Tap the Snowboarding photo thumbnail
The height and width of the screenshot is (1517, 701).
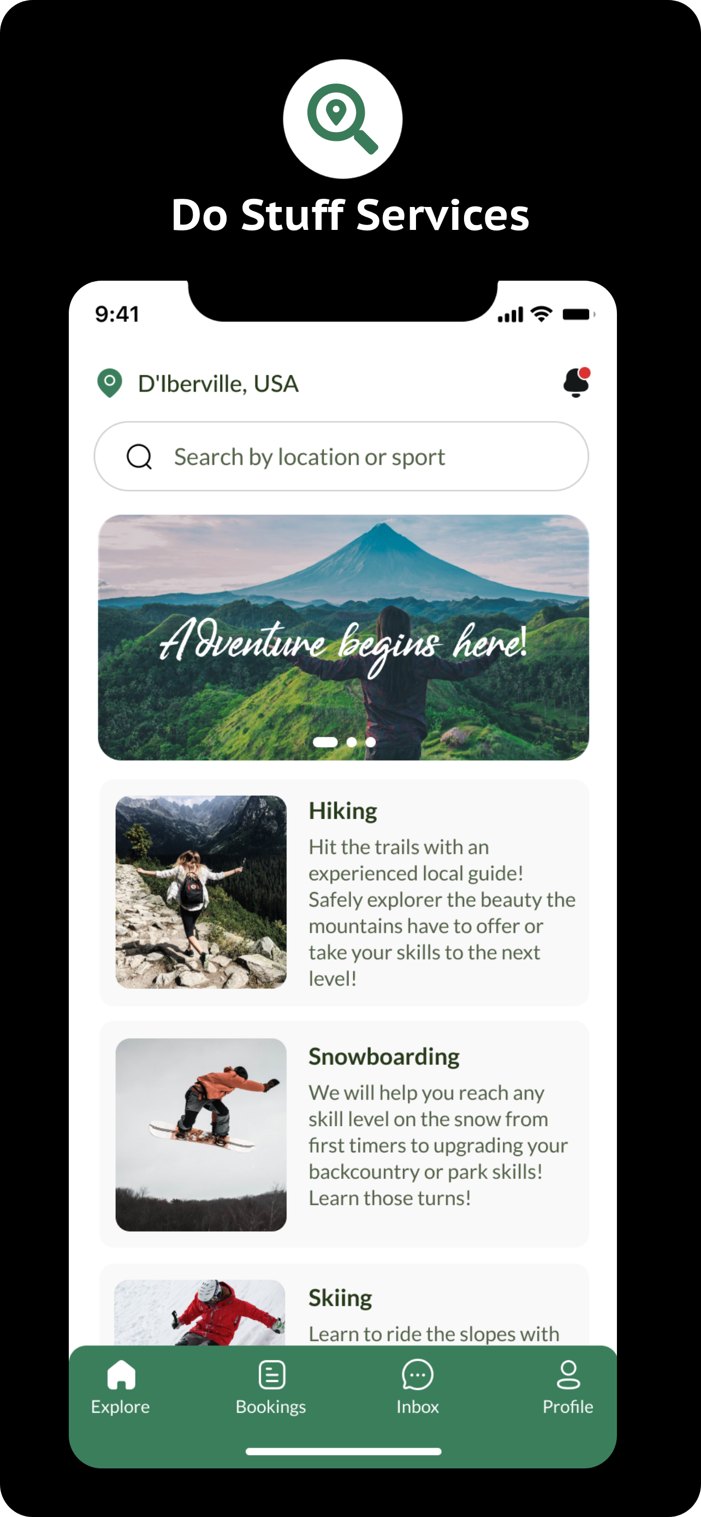click(201, 1134)
